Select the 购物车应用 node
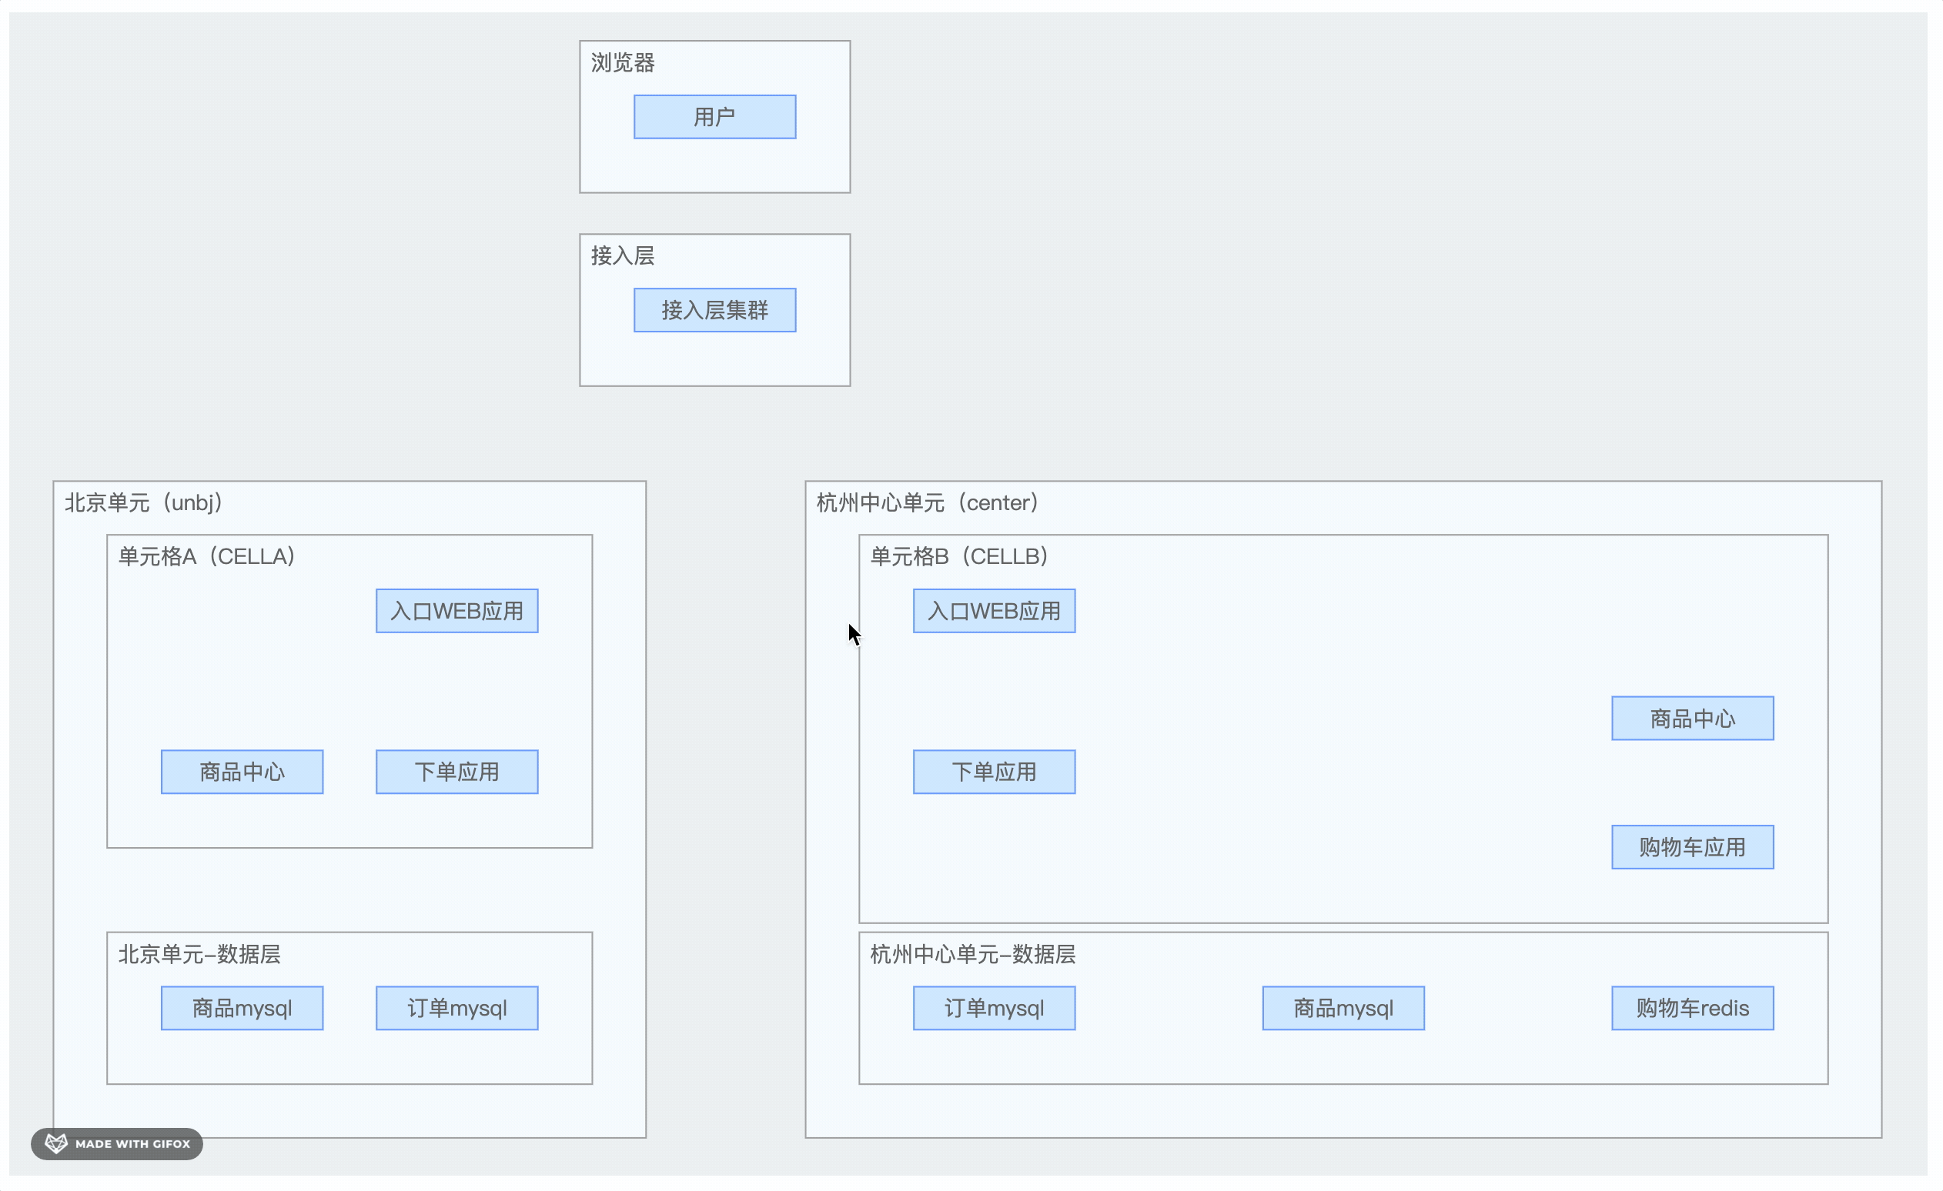This screenshot has width=1943, height=1191. 1692,847
